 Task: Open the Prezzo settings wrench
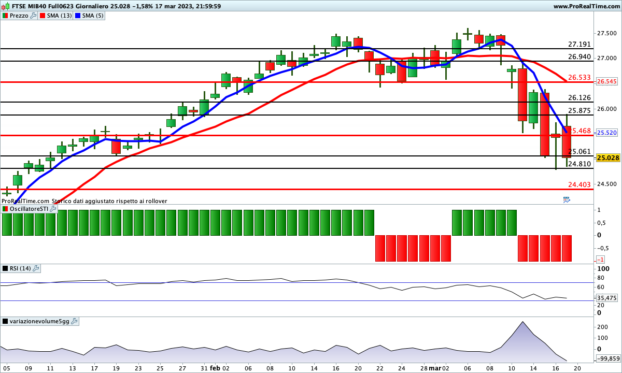33,16
